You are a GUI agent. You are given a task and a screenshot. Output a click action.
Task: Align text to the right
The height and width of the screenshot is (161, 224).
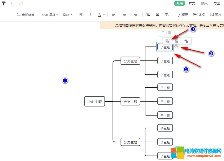coord(135,15)
